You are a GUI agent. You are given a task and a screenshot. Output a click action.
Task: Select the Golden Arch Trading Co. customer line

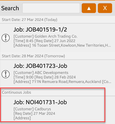[x=45, y=36]
